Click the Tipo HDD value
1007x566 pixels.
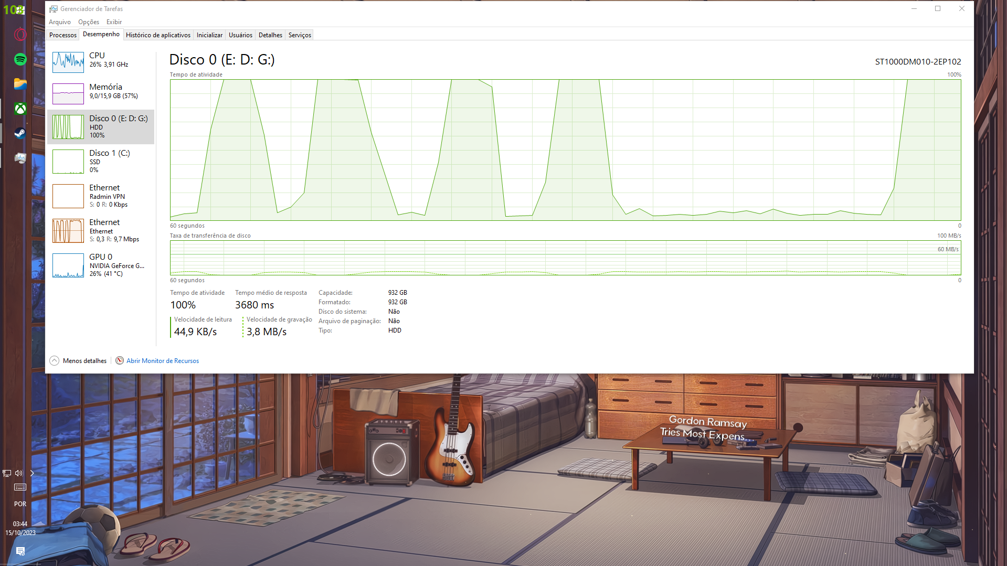click(x=395, y=330)
